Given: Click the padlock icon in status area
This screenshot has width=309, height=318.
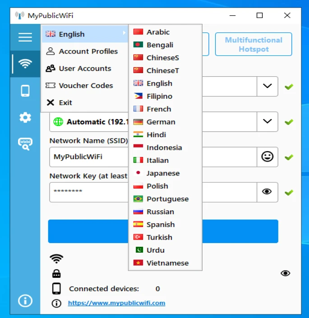Looking at the screenshot, I should 56,274.
